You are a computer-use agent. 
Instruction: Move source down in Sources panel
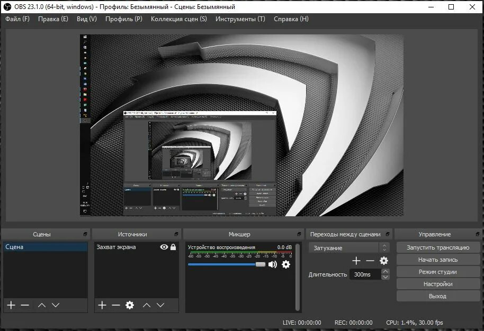point(160,305)
